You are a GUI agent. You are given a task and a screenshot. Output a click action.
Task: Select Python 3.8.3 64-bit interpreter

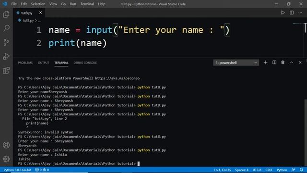(x=17, y=170)
